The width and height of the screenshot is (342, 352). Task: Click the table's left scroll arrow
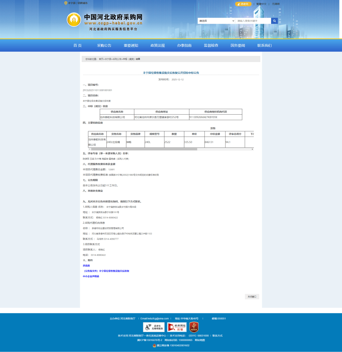pos(89,149)
